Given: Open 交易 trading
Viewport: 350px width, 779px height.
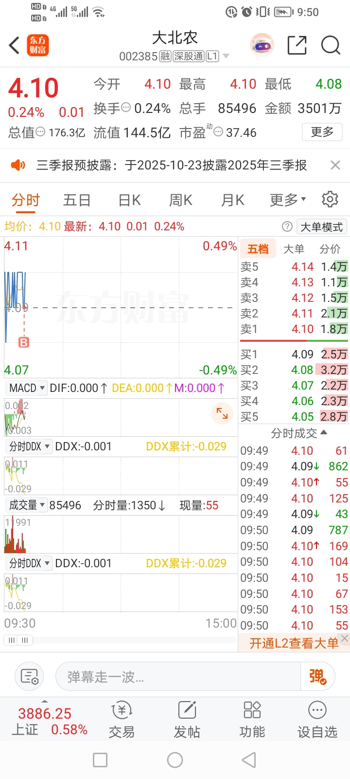Looking at the screenshot, I should pos(122,720).
